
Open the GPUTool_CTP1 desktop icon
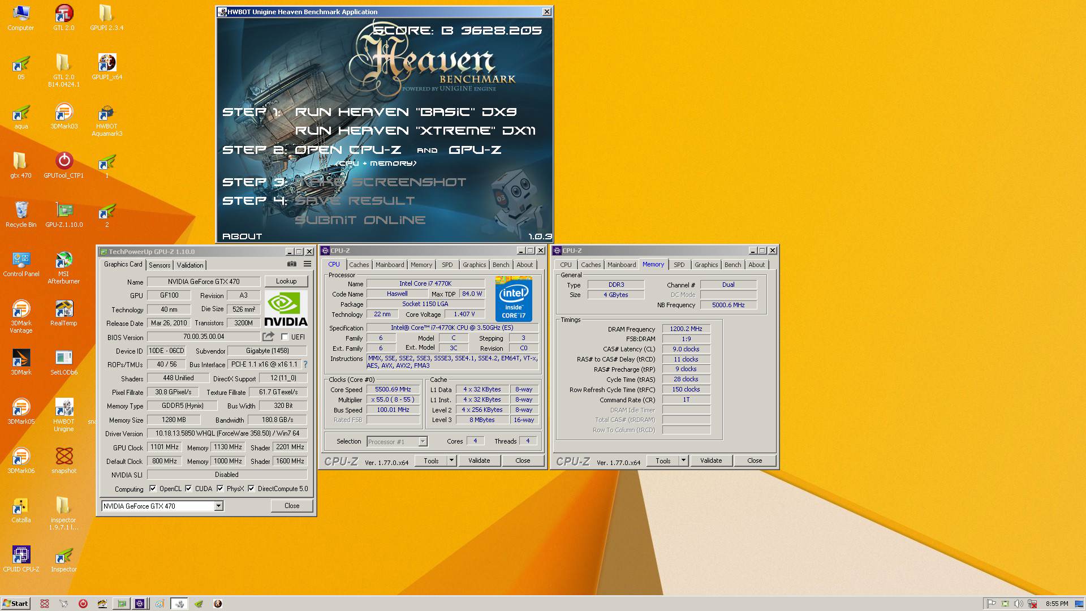[x=64, y=165]
